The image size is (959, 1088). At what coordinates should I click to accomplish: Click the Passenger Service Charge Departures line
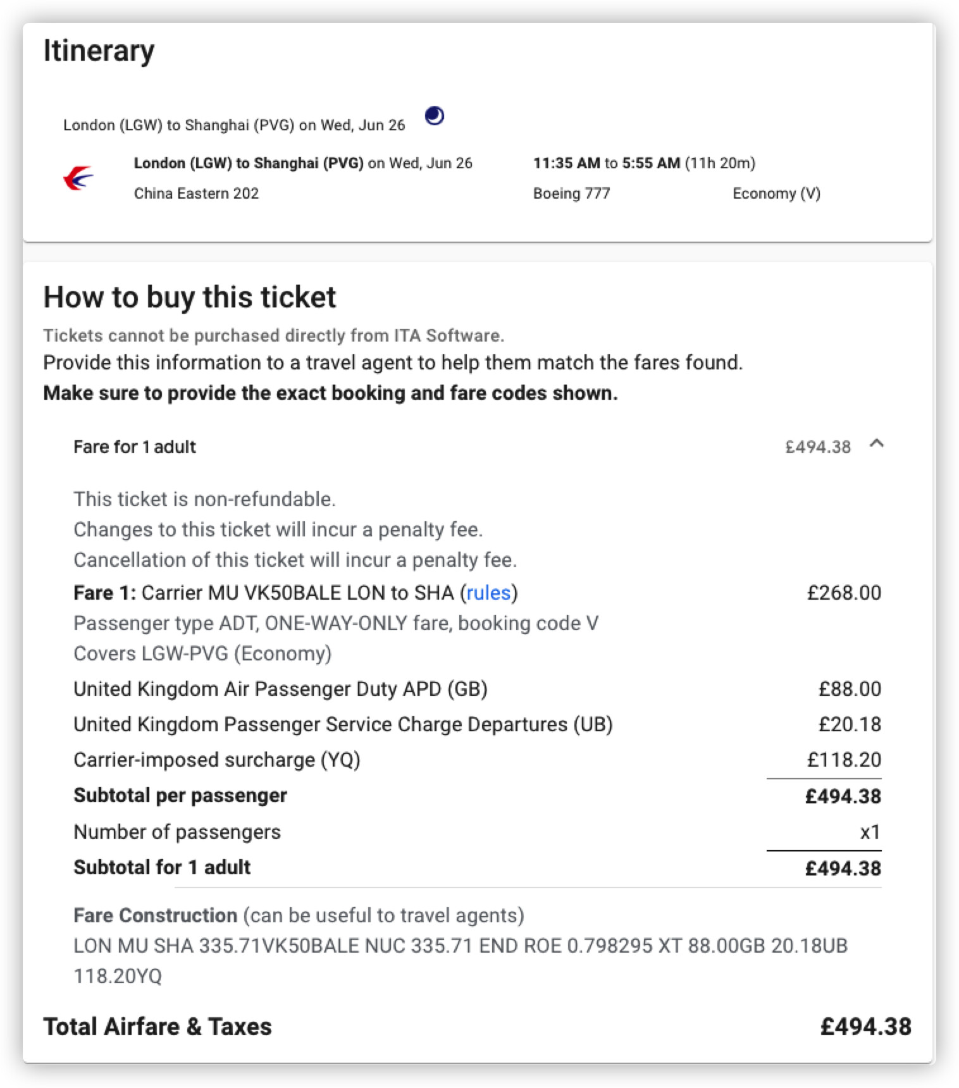pyautogui.click(x=343, y=724)
